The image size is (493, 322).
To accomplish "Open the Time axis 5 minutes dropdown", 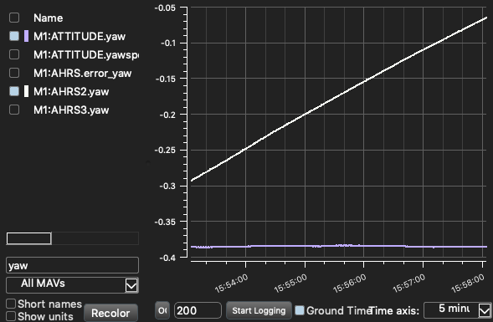I will pyautogui.click(x=458, y=310).
